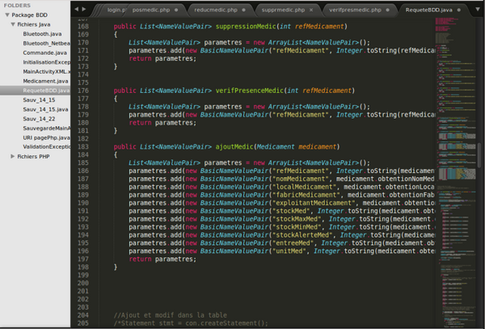Click line number 185 in the gutter

[82, 162]
